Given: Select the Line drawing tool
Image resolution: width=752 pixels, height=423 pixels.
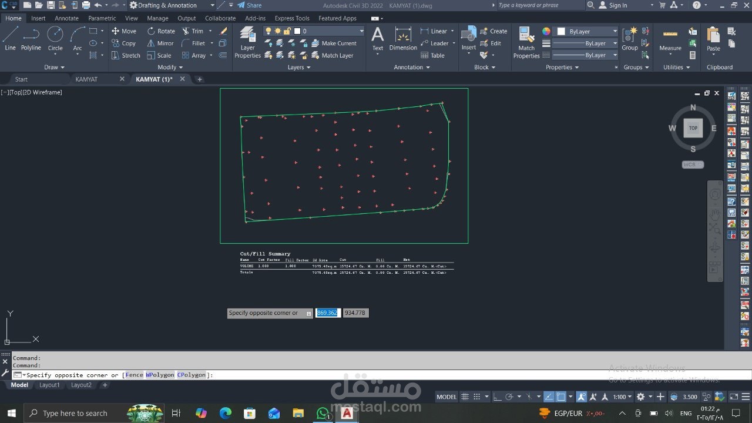Looking at the screenshot, I should click(x=10, y=39).
